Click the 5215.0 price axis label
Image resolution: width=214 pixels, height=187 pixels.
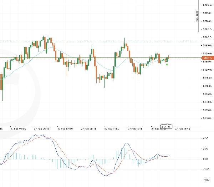[x=208, y=13]
